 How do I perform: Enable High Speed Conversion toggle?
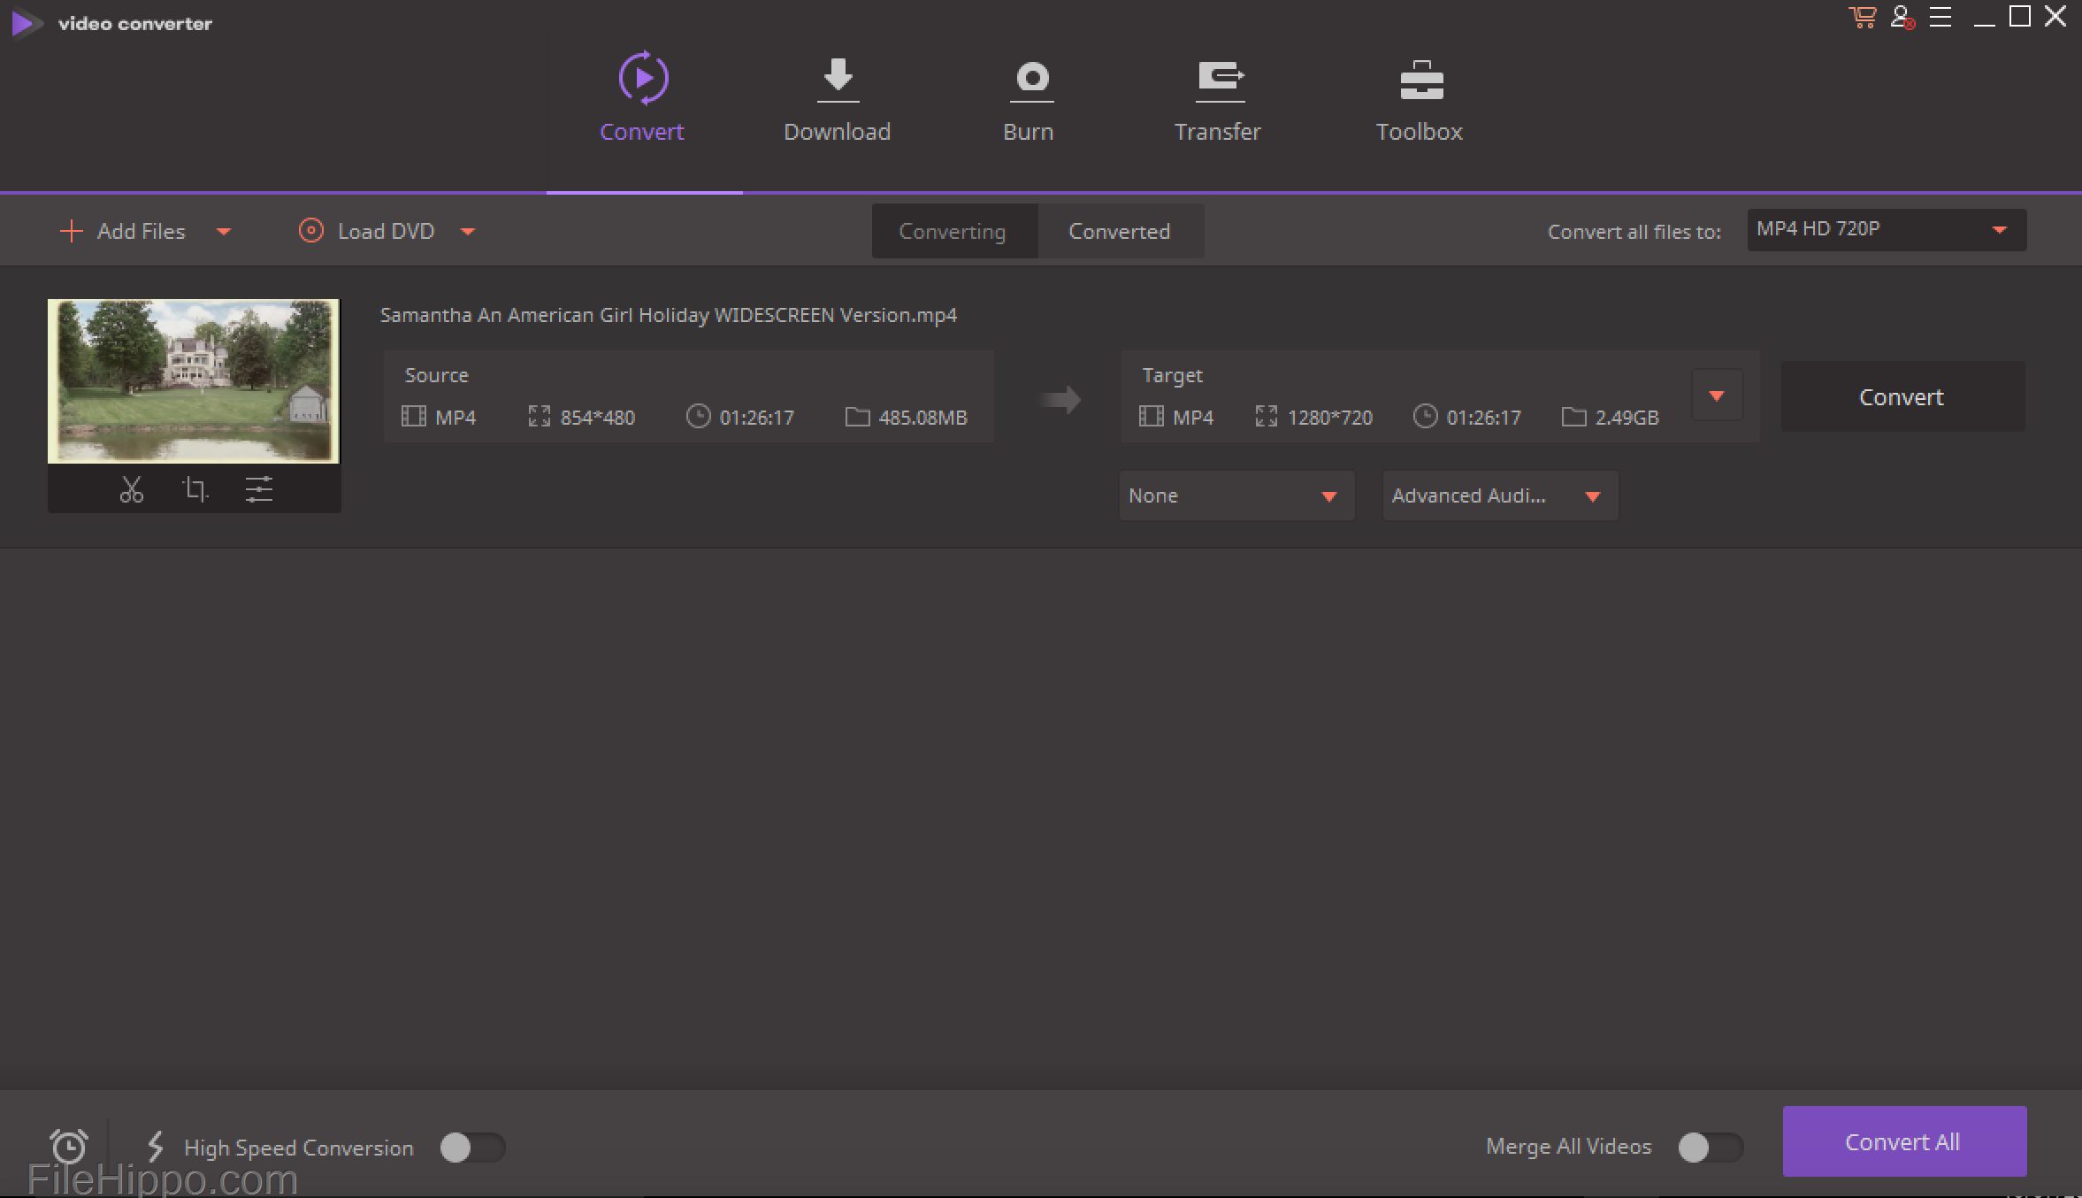[472, 1148]
